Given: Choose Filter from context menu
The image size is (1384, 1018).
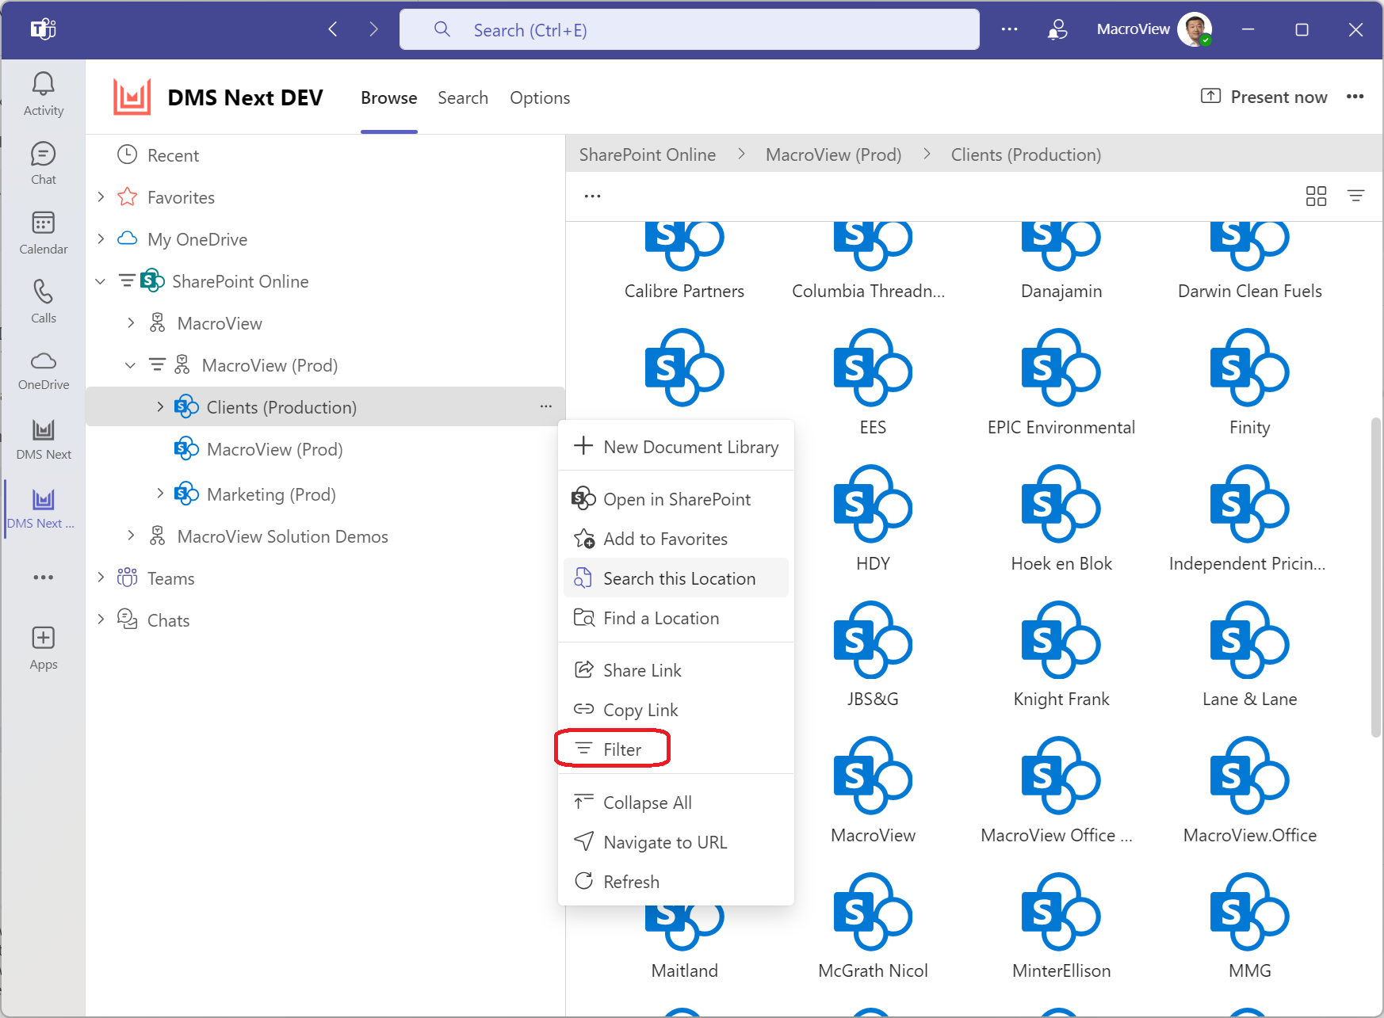Looking at the screenshot, I should (x=676, y=749).
